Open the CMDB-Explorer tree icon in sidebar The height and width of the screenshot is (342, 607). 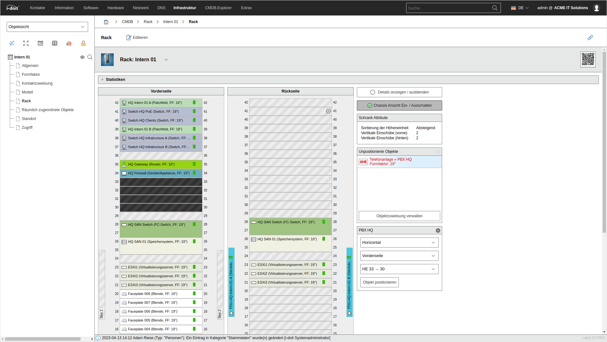pyautogui.click(x=12, y=43)
